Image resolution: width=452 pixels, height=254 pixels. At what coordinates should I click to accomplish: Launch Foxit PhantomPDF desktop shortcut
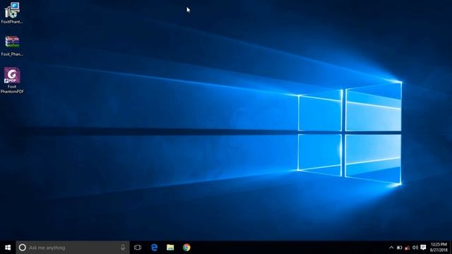click(x=12, y=80)
